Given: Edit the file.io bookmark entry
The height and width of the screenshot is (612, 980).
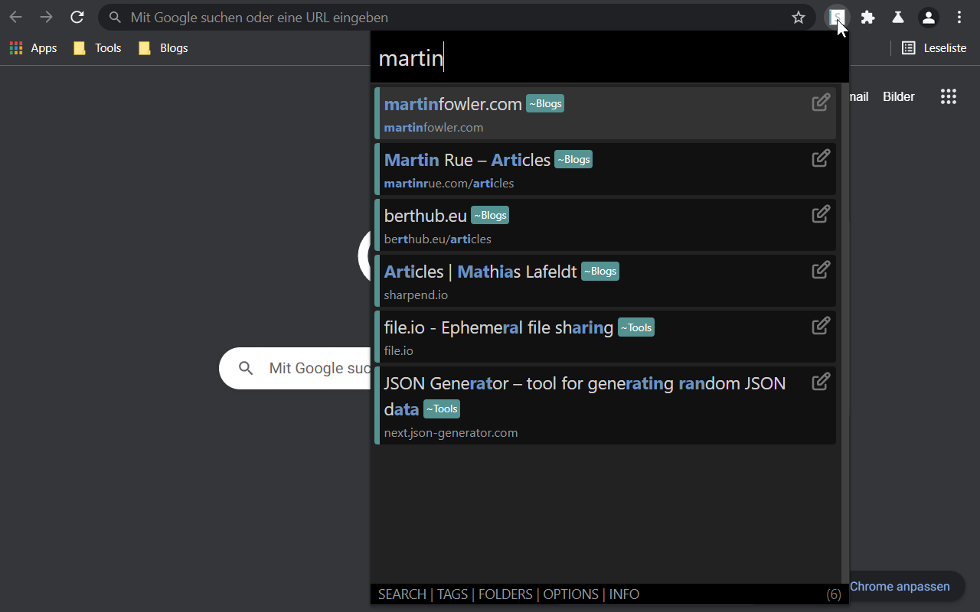Looking at the screenshot, I should [x=821, y=326].
